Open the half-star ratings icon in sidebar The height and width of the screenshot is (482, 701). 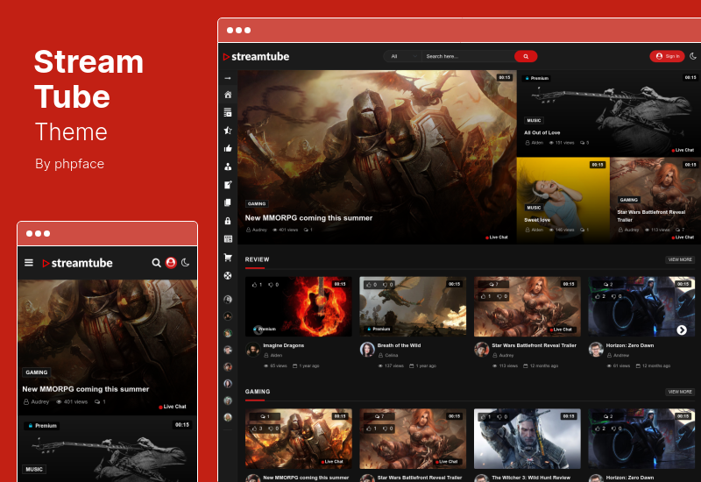tap(228, 130)
